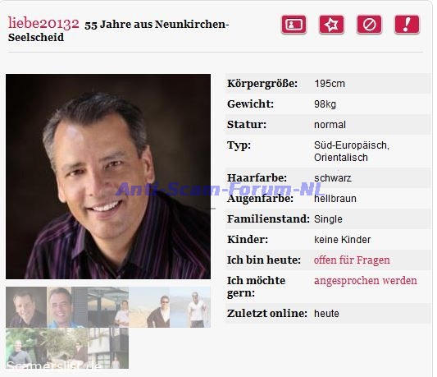
Task: Open thumbnail of man under patio roof
Action: (108, 307)
